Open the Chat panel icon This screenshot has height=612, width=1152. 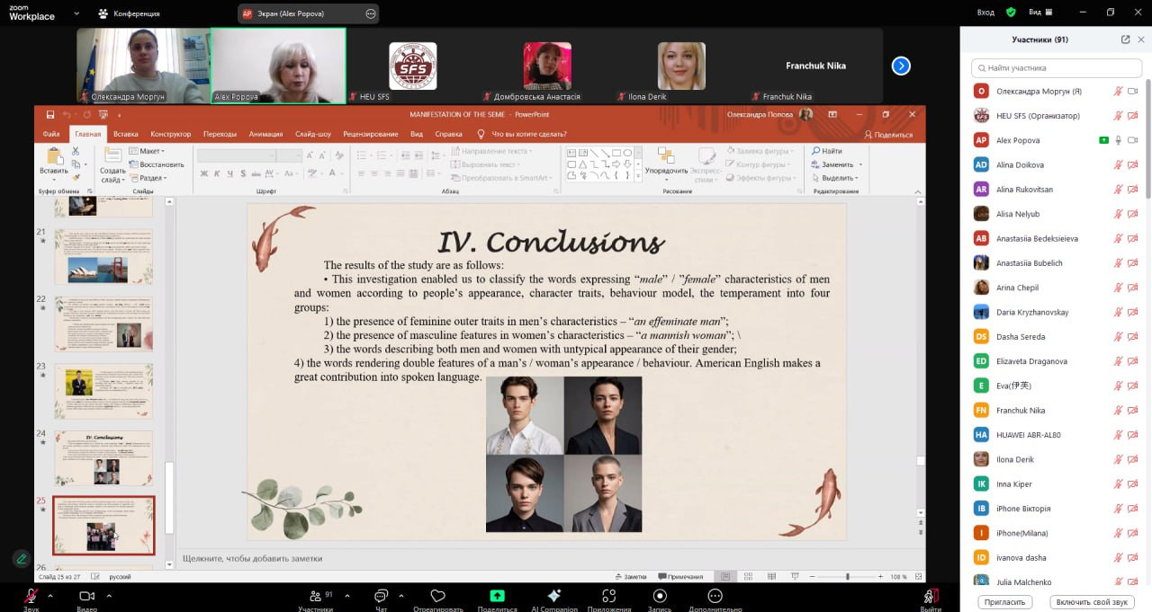[381, 596]
